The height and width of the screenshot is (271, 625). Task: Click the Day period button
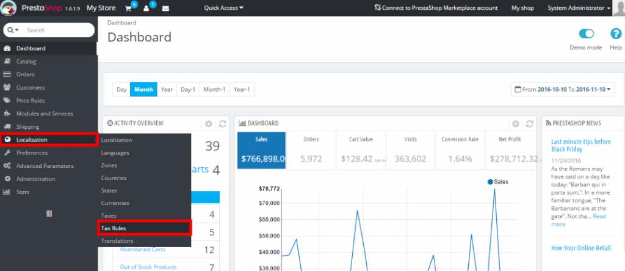click(x=121, y=89)
